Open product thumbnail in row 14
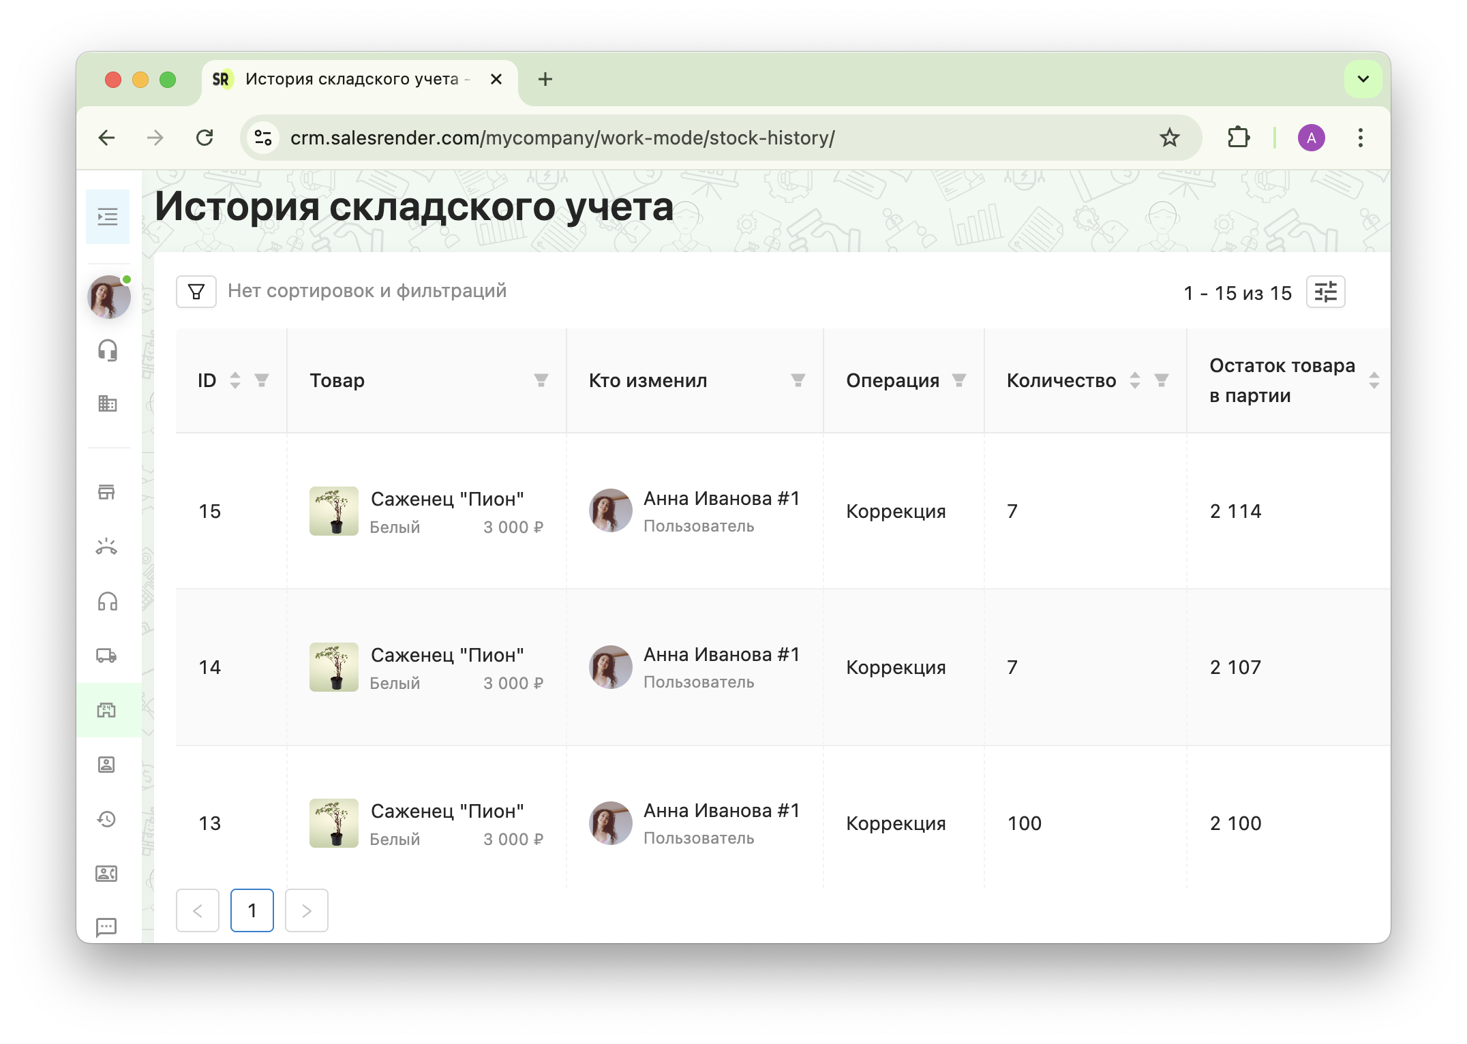1467x1044 pixels. coord(334,667)
